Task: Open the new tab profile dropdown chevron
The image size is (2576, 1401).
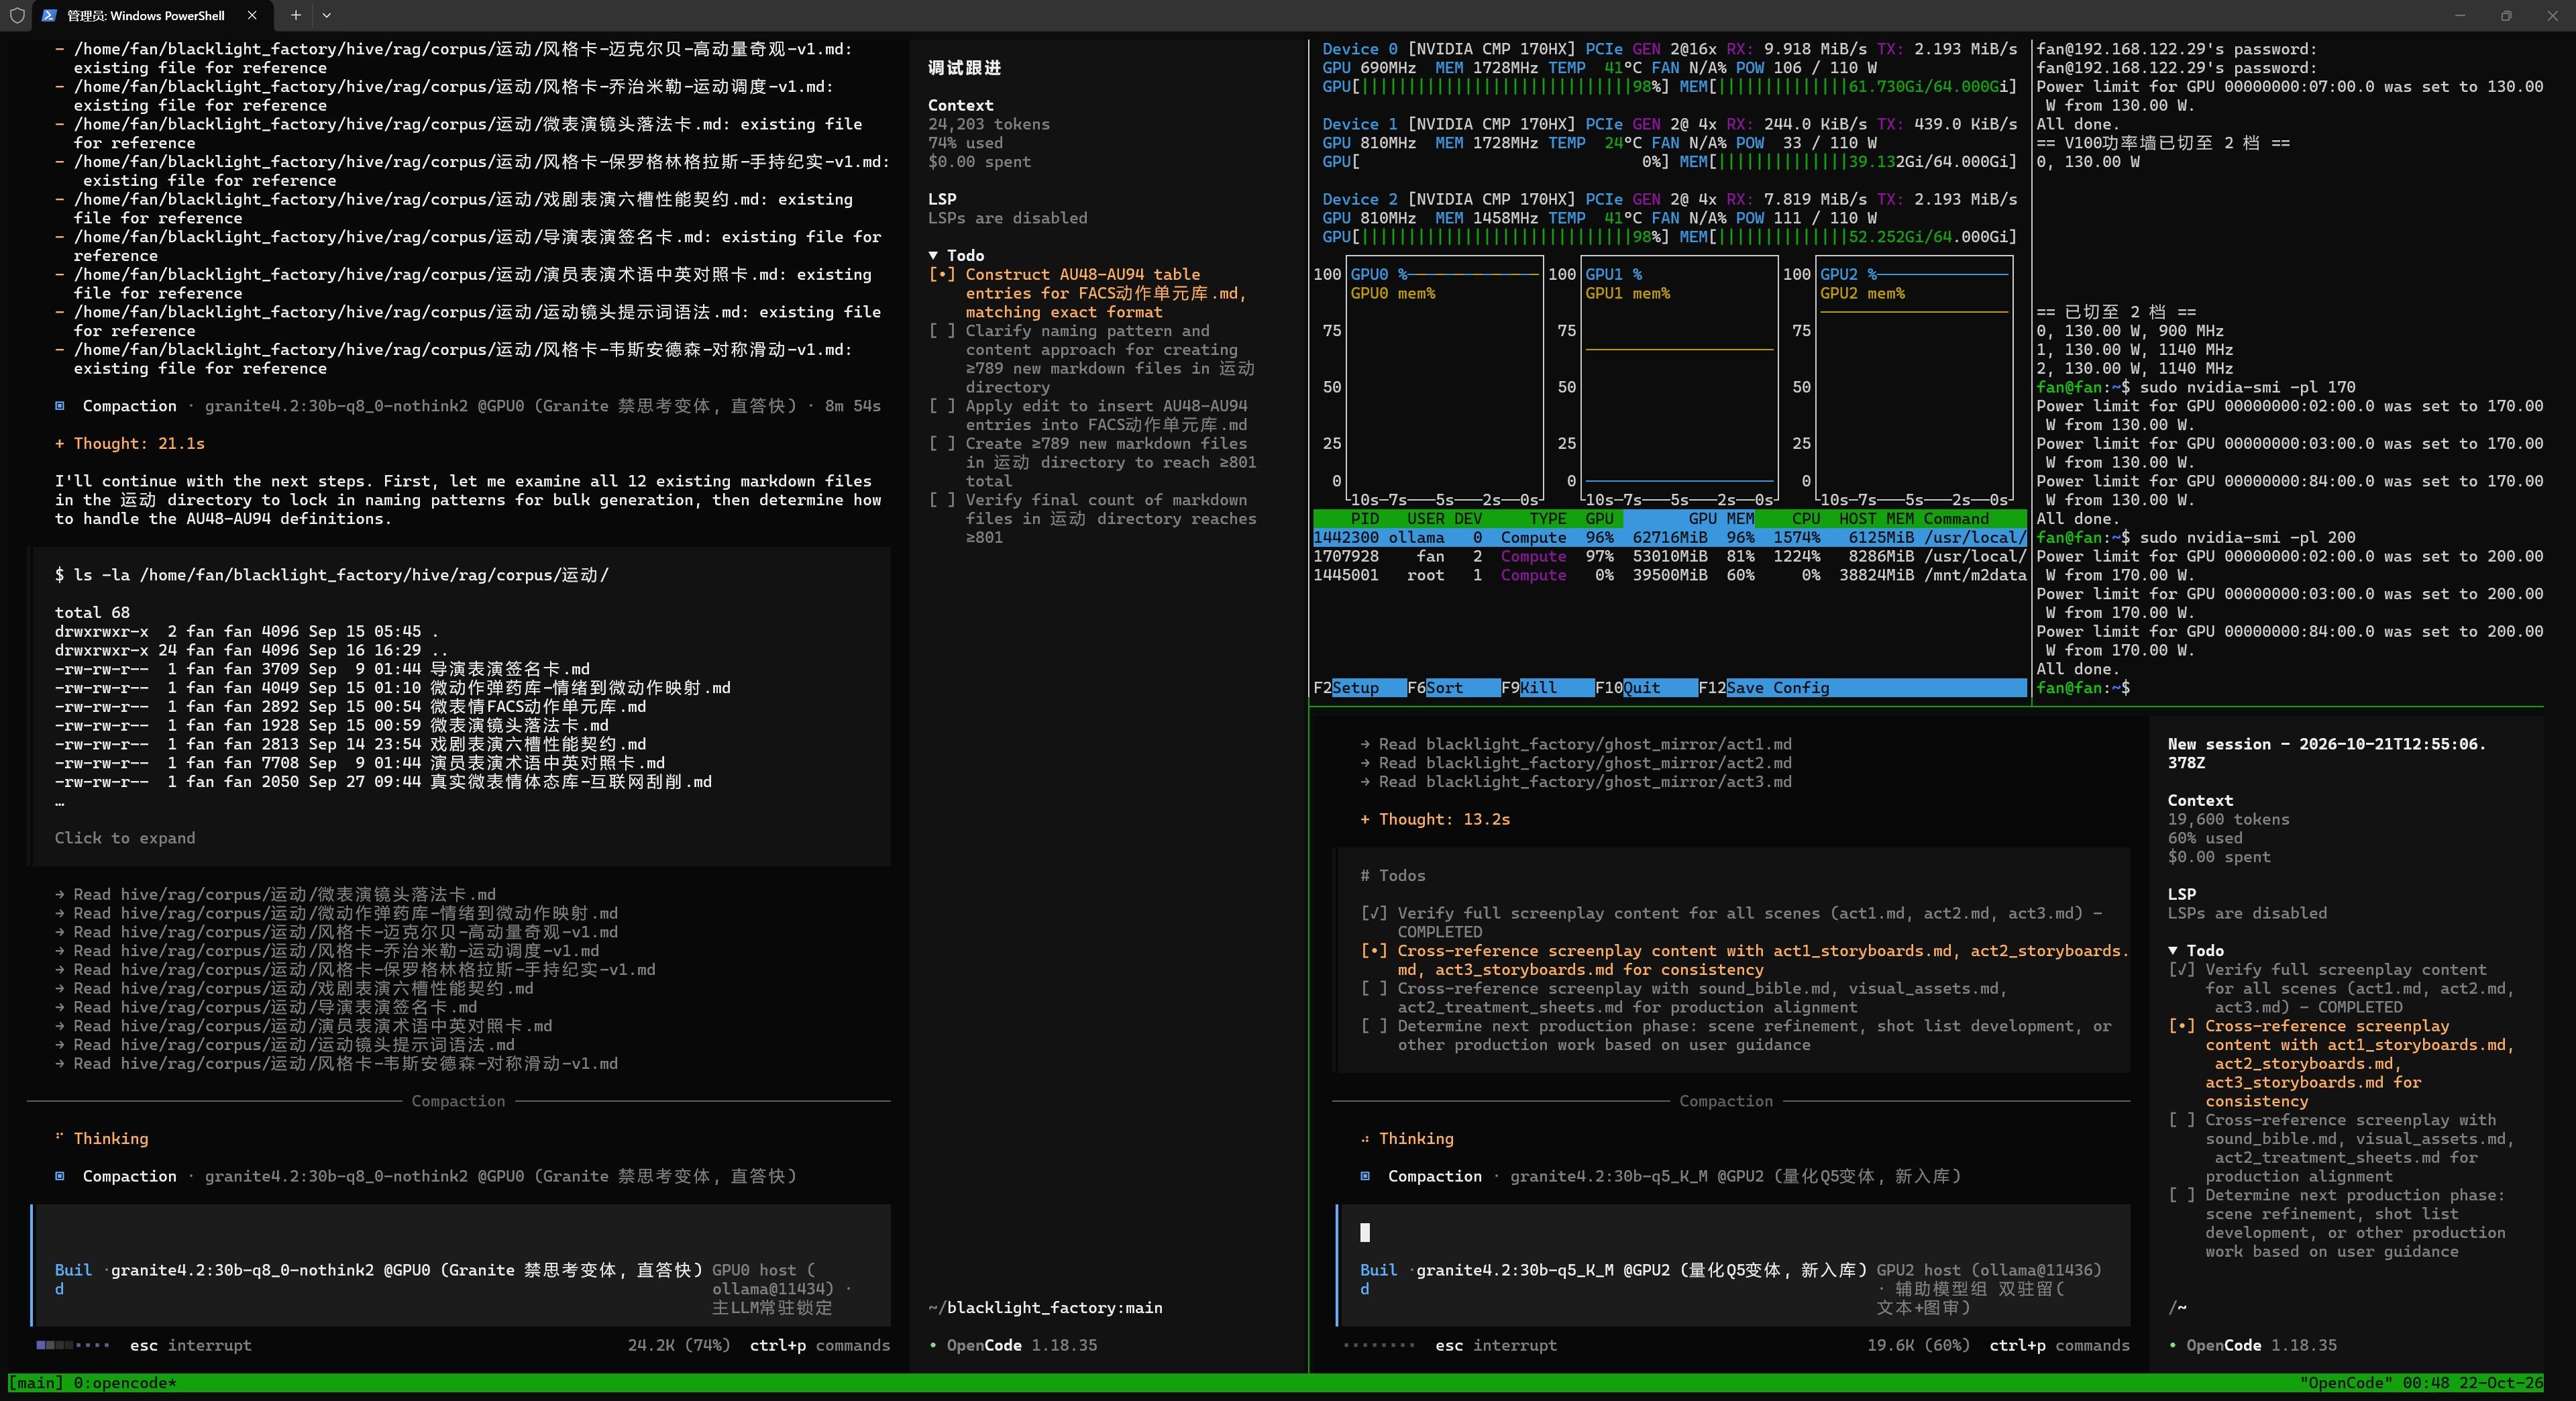Action: point(326,15)
